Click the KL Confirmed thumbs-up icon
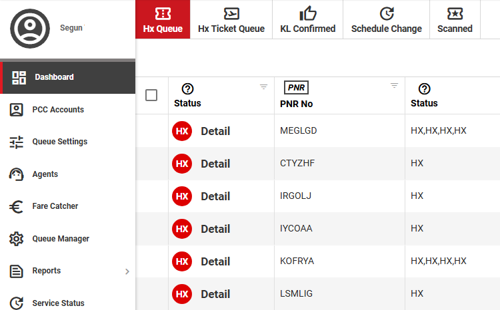 click(x=308, y=13)
